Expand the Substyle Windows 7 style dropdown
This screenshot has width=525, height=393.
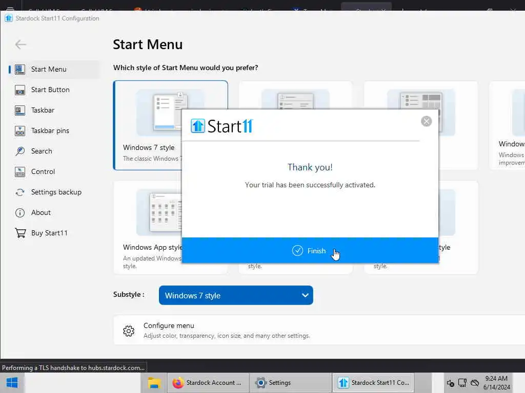236,295
